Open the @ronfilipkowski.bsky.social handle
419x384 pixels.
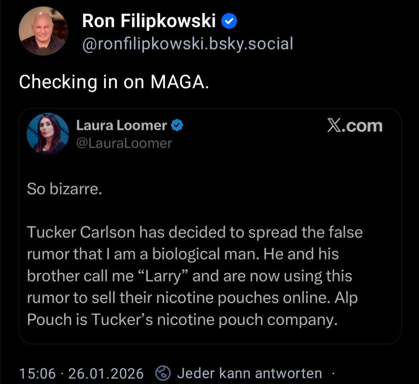point(187,44)
